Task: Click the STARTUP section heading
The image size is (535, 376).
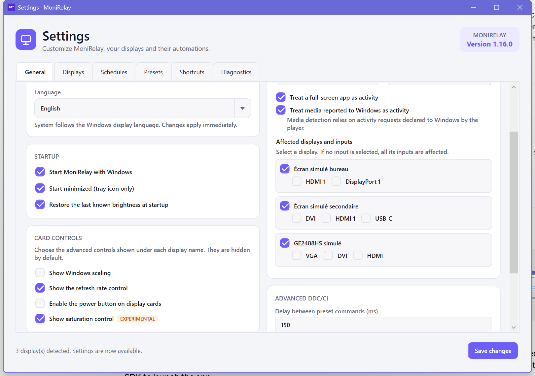Action: tap(47, 156)
